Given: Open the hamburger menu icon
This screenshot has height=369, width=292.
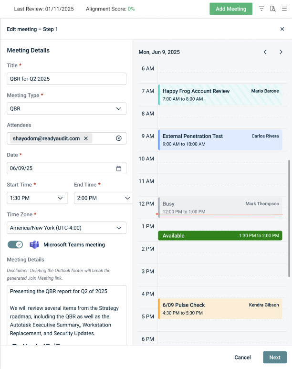Looking at the screenshot, I should pyautogui.click(x=284, y=9).
